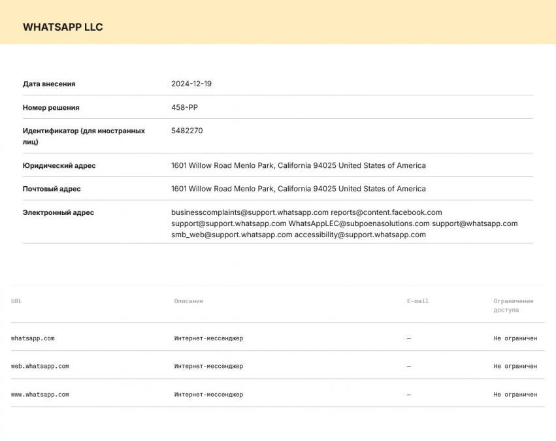This screenshot has height=441, width=556.
Task: Click Не ограничен status for whatsapp.com row
Action: coord(515,338)
